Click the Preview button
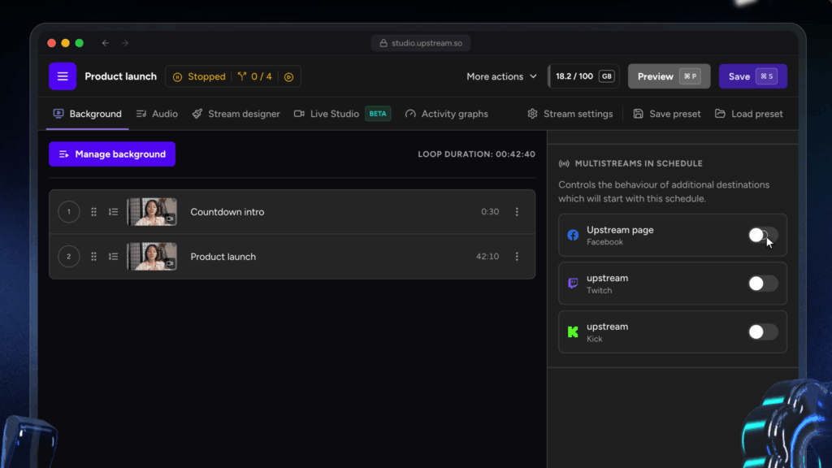This screenshot has height=468, width=832. pyautogui.click(x=669, y=76)
